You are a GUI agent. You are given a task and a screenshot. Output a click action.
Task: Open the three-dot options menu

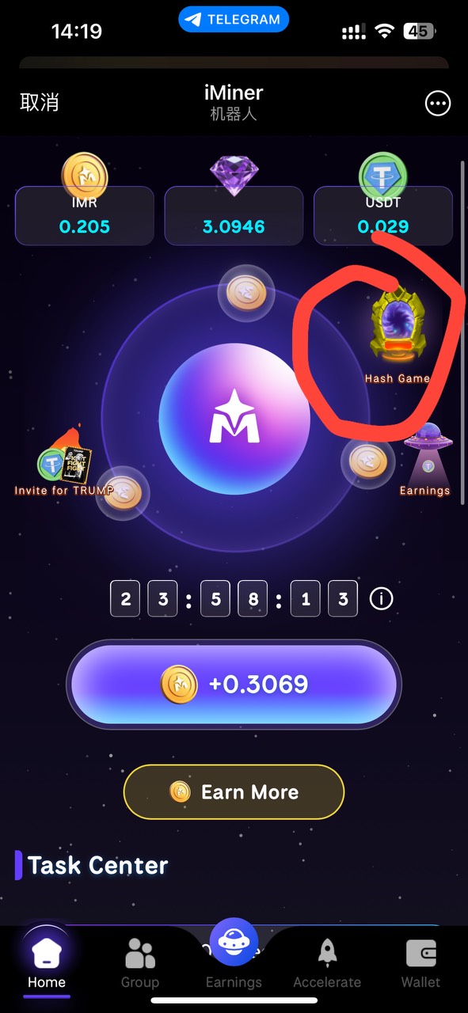click(x=438, y=103)
